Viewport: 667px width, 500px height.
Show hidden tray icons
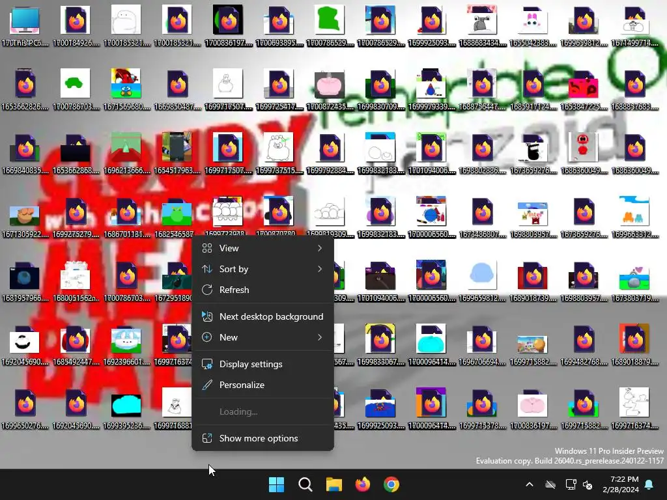coord(530,484)
